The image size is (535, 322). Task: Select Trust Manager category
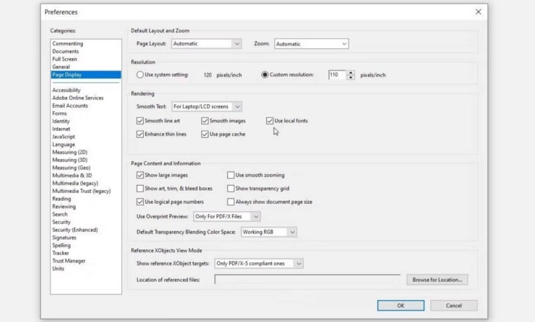[69, 261]
